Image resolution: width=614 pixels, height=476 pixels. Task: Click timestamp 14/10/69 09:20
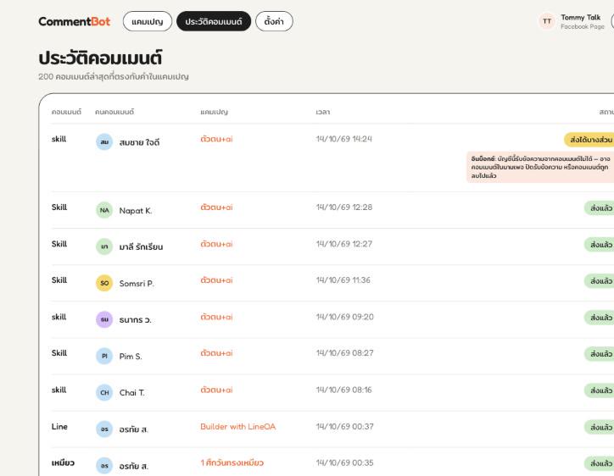pyautogui.click(x=344, y=317)
